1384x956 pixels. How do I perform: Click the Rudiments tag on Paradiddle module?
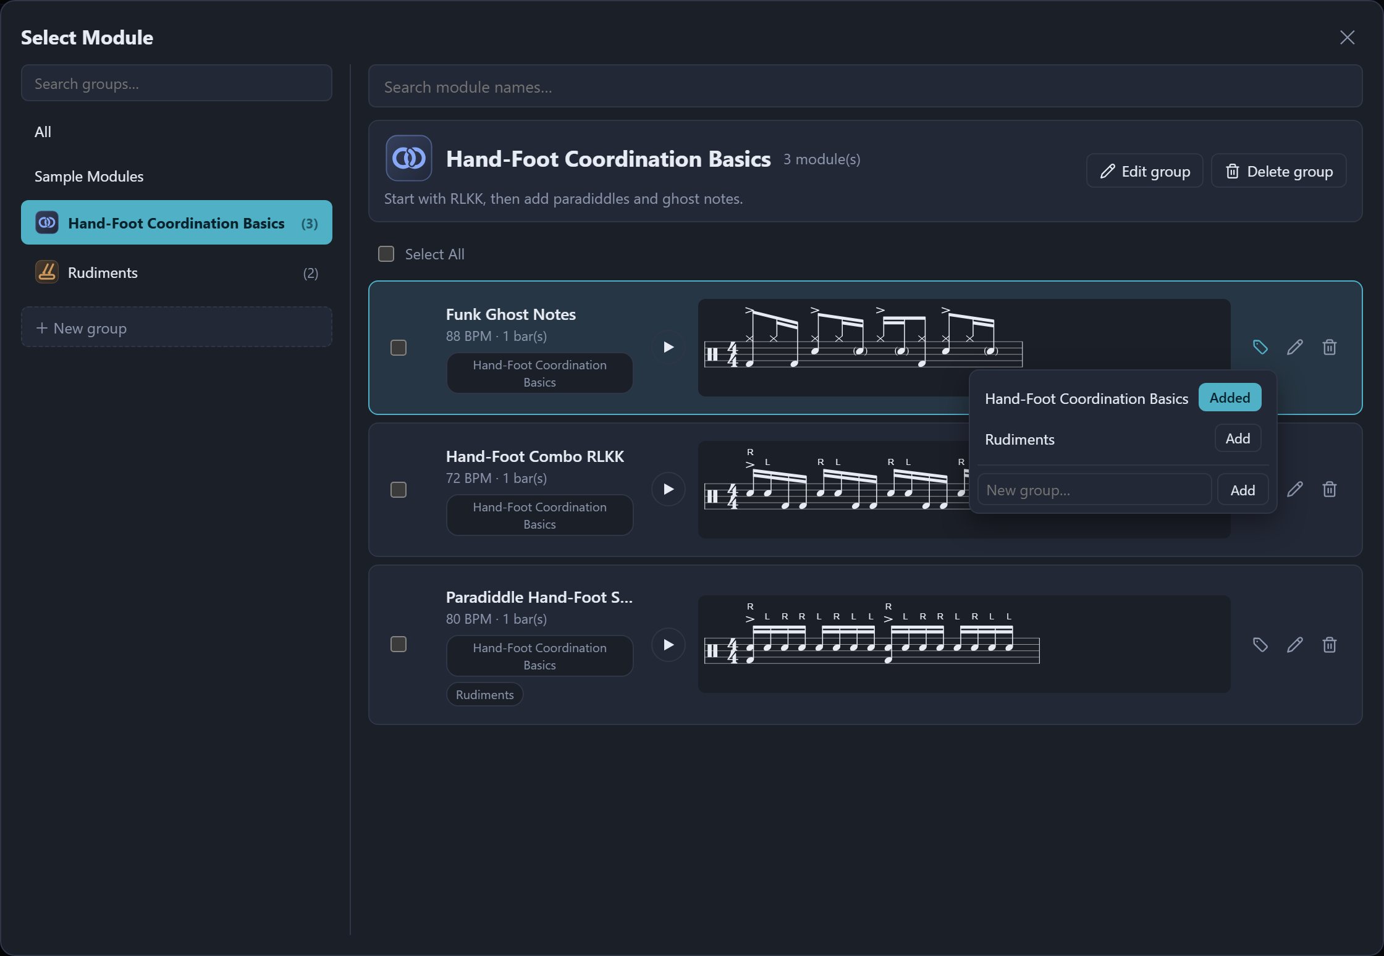484,694
